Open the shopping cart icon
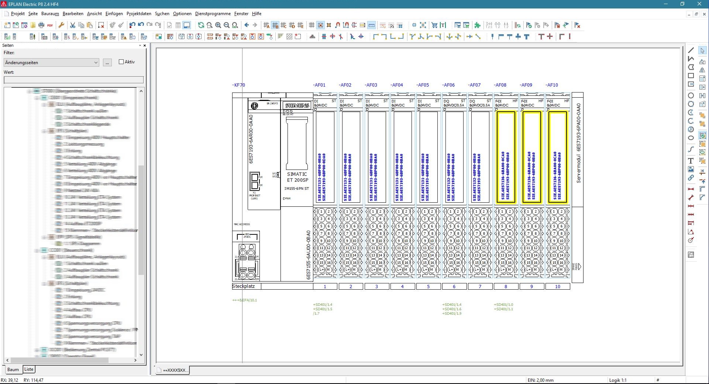The height and width of the screenshot is (384, 709). (x=434, y=25)
